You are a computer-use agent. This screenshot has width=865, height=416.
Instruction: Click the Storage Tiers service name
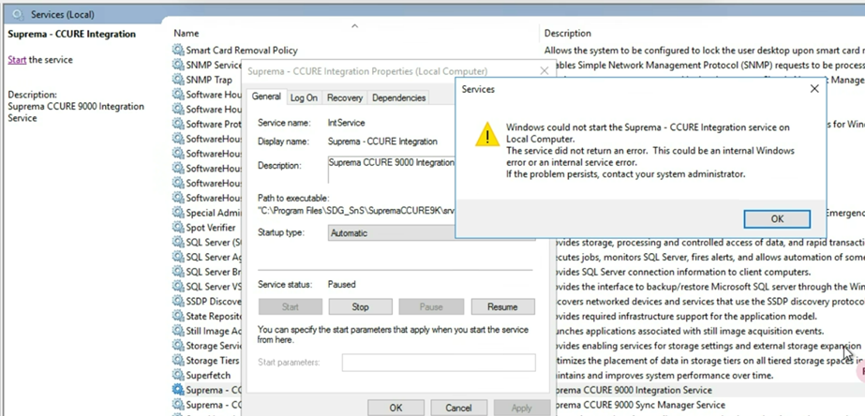(213, 361)
